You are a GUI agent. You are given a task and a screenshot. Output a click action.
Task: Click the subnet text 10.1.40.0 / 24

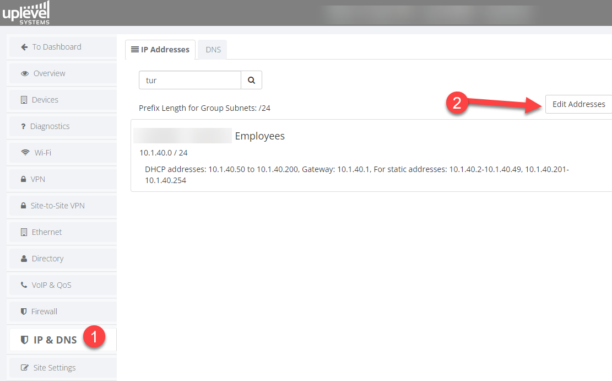tap(164, 153)
